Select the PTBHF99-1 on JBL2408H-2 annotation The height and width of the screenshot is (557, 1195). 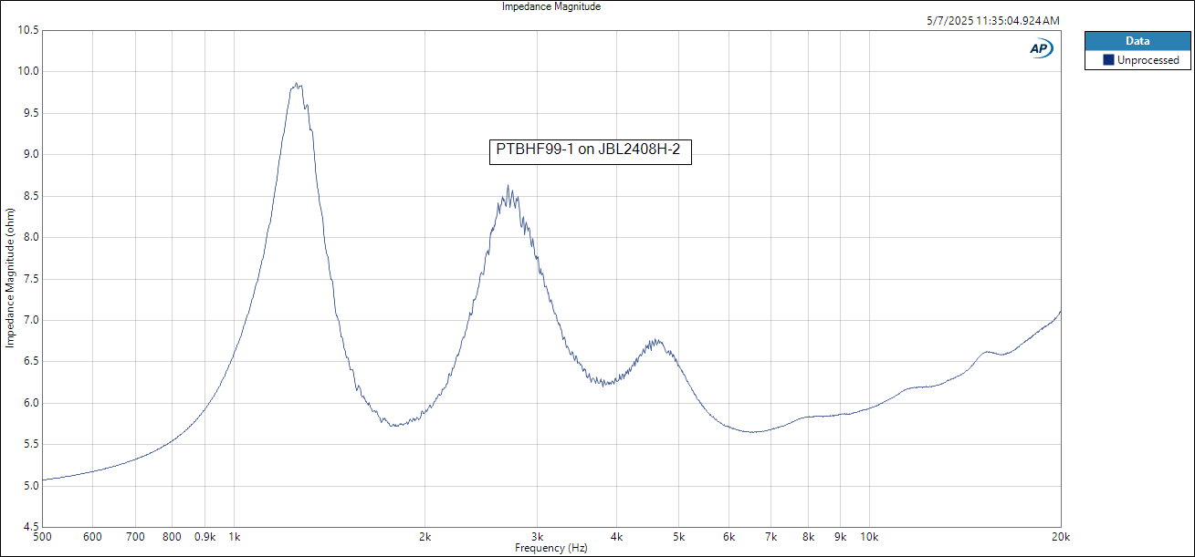tap(591, 150)
